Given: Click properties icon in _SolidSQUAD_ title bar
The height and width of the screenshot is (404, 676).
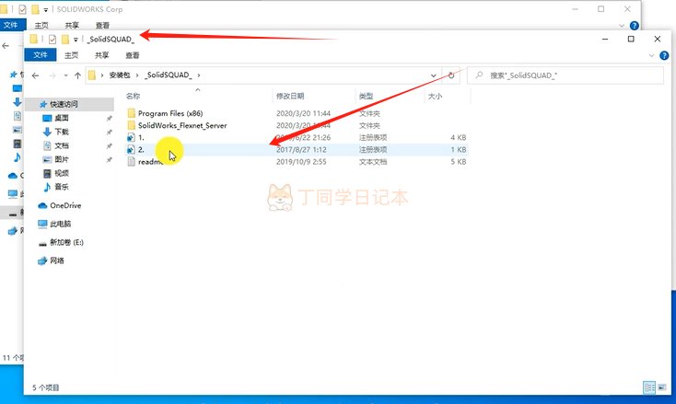Looking at the screenshot, I should pyautogui.click(x=52, y=40).
